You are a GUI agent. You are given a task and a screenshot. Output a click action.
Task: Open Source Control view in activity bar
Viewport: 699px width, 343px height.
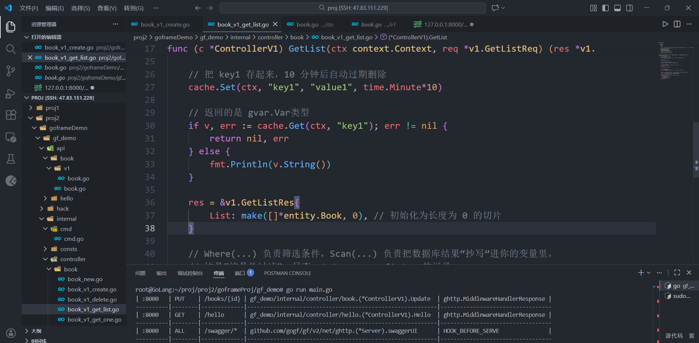coord(11,71)
